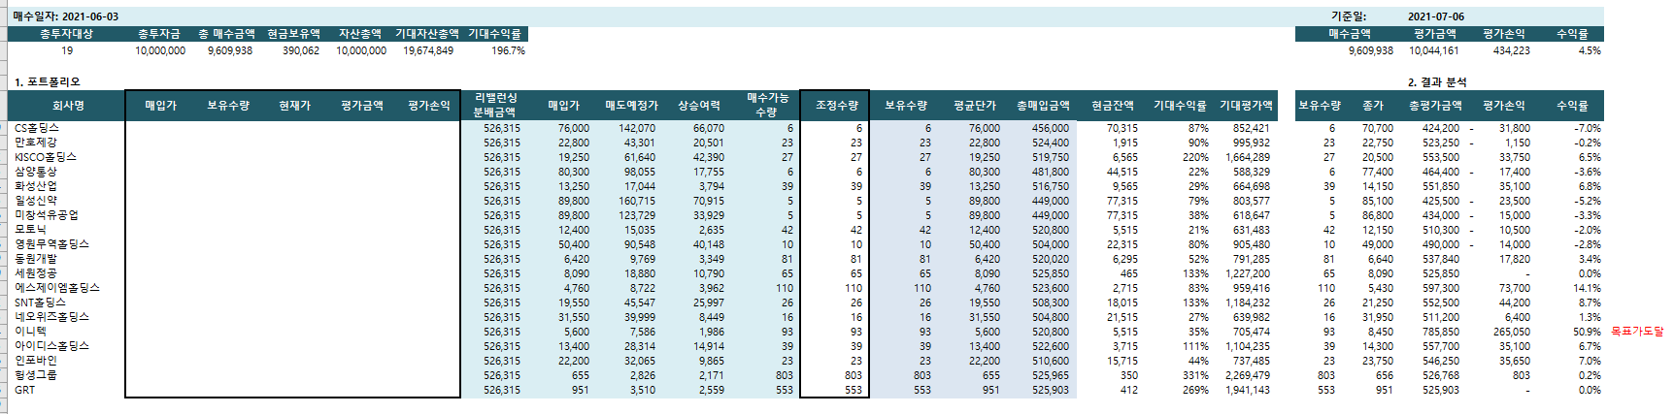Click 265,050 평가손익 for 이니텍
The width and height of the screenshot is (1674, 414).
tap(1512, 332)
